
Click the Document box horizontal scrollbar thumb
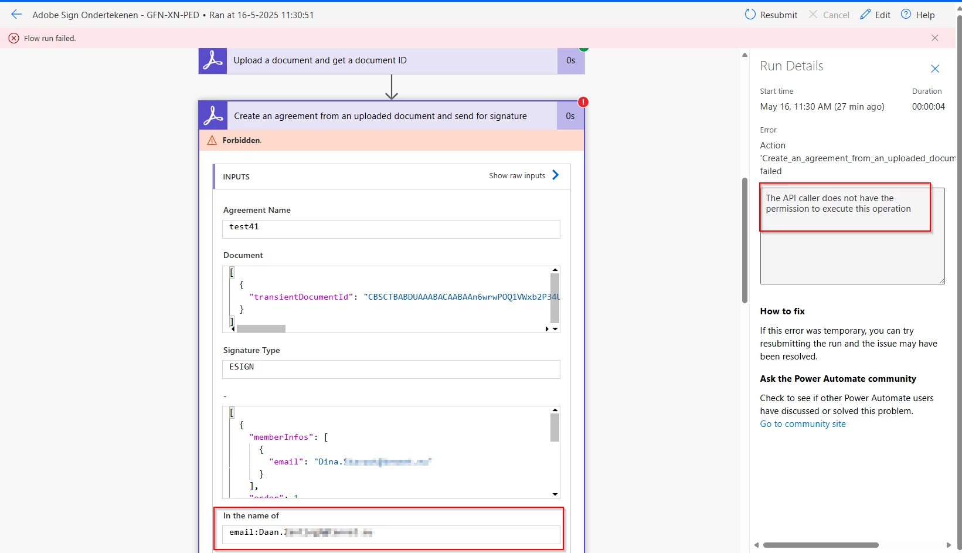pyautogui.click(x=261, y=329)
